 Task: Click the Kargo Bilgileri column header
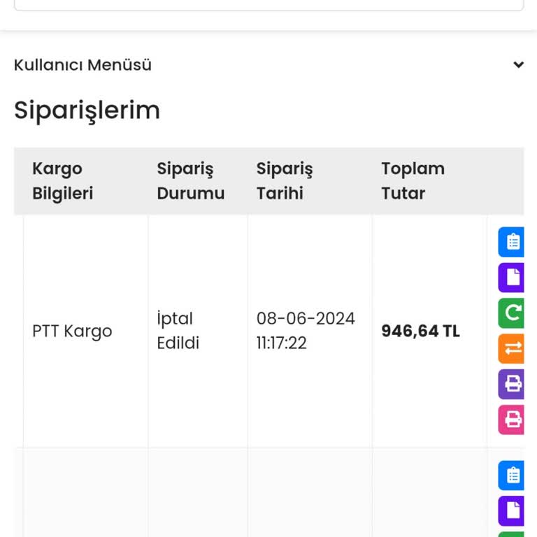(x=62, y=181)
